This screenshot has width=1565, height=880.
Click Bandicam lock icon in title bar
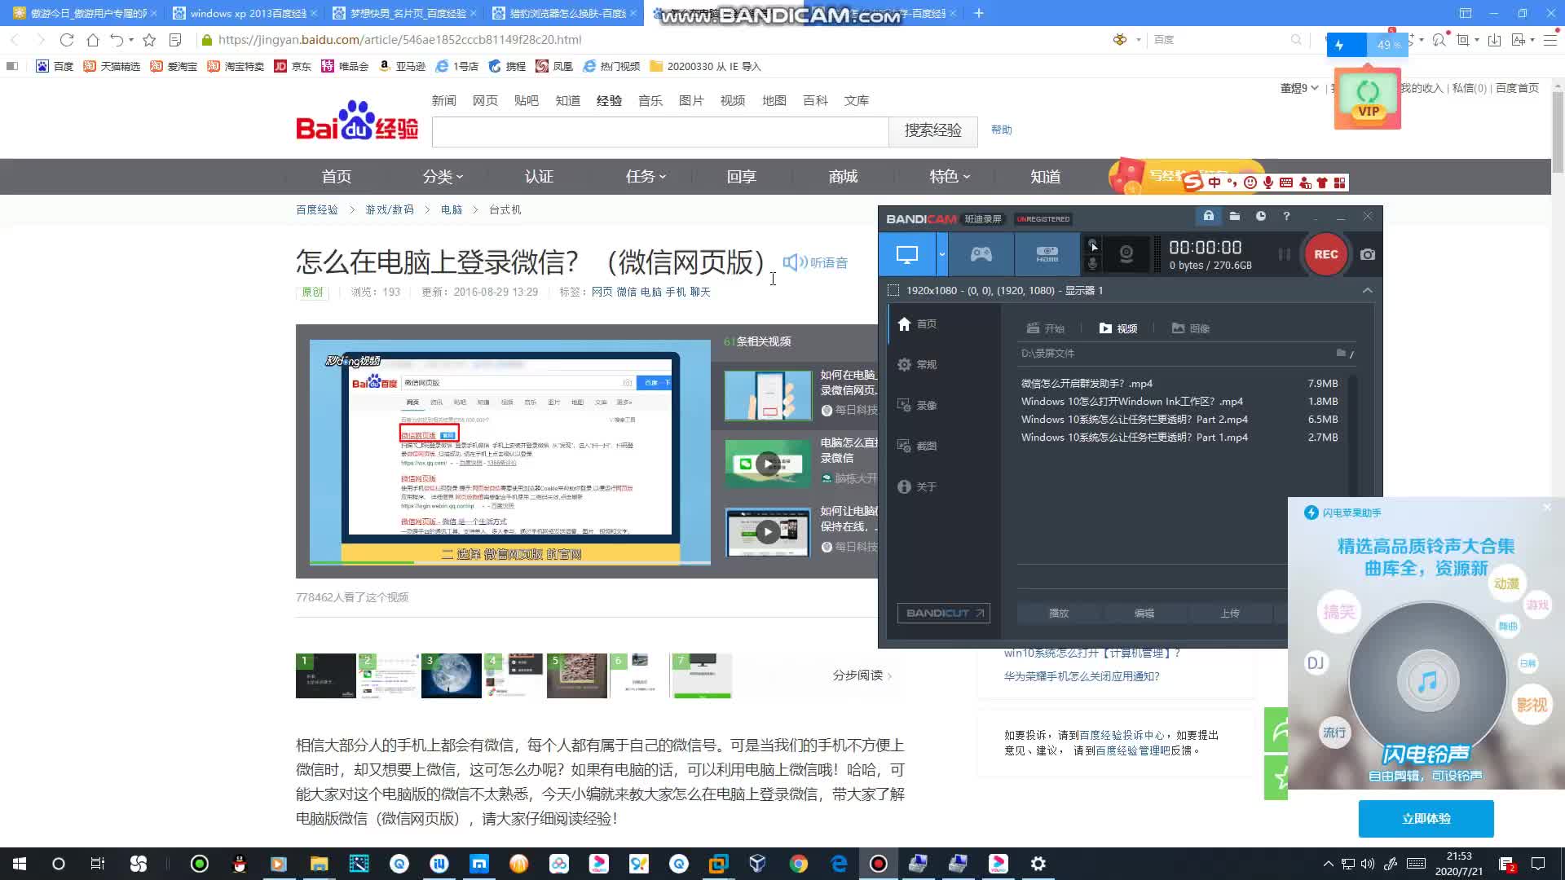coord(1209,216)
